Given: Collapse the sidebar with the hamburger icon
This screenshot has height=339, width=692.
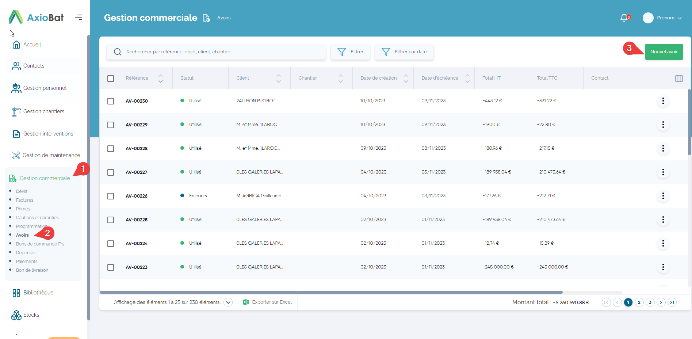Looking at the screenshot, I should [x=79, y=17].
